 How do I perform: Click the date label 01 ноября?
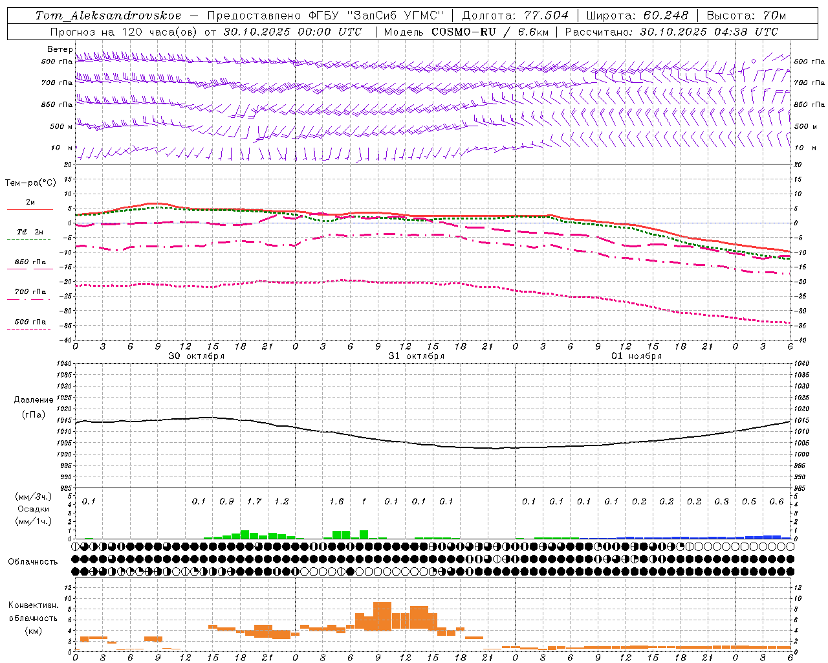coord(637,356)
